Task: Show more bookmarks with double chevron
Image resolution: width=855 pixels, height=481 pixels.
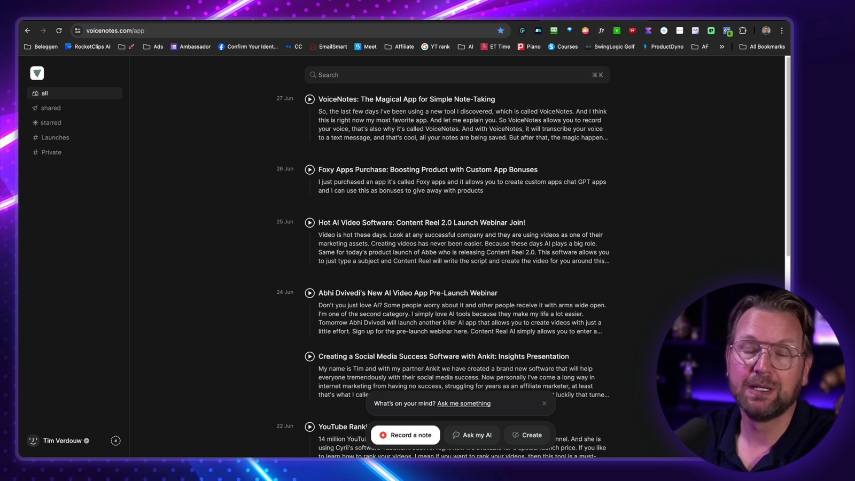Action: pos(721,46)
